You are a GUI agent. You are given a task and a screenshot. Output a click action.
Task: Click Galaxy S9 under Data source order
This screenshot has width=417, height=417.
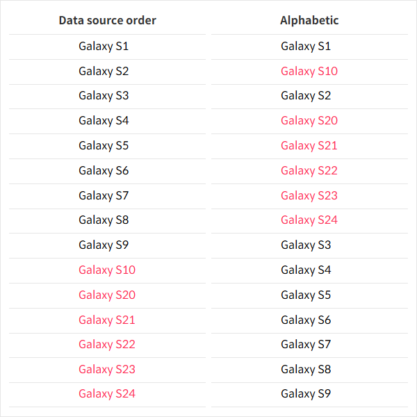(104, 245)
